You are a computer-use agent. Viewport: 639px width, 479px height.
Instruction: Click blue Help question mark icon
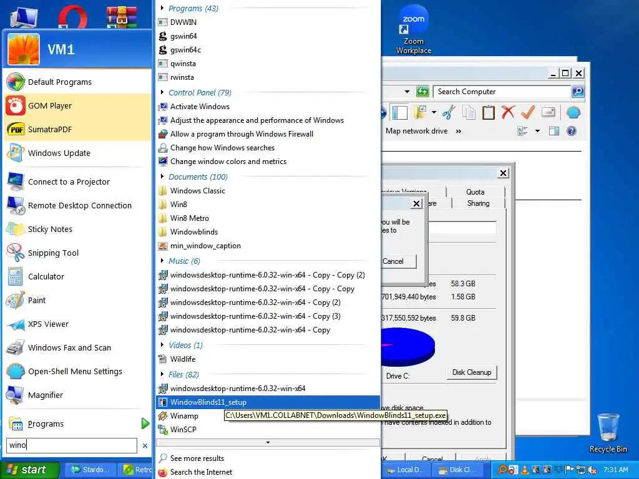pos(572,131)
